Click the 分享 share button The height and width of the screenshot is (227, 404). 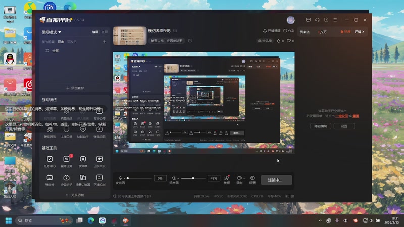point(289,31)
